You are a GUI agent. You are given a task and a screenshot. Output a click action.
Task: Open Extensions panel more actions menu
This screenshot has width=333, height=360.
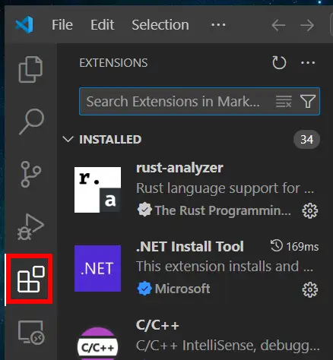tap(308, 62)
